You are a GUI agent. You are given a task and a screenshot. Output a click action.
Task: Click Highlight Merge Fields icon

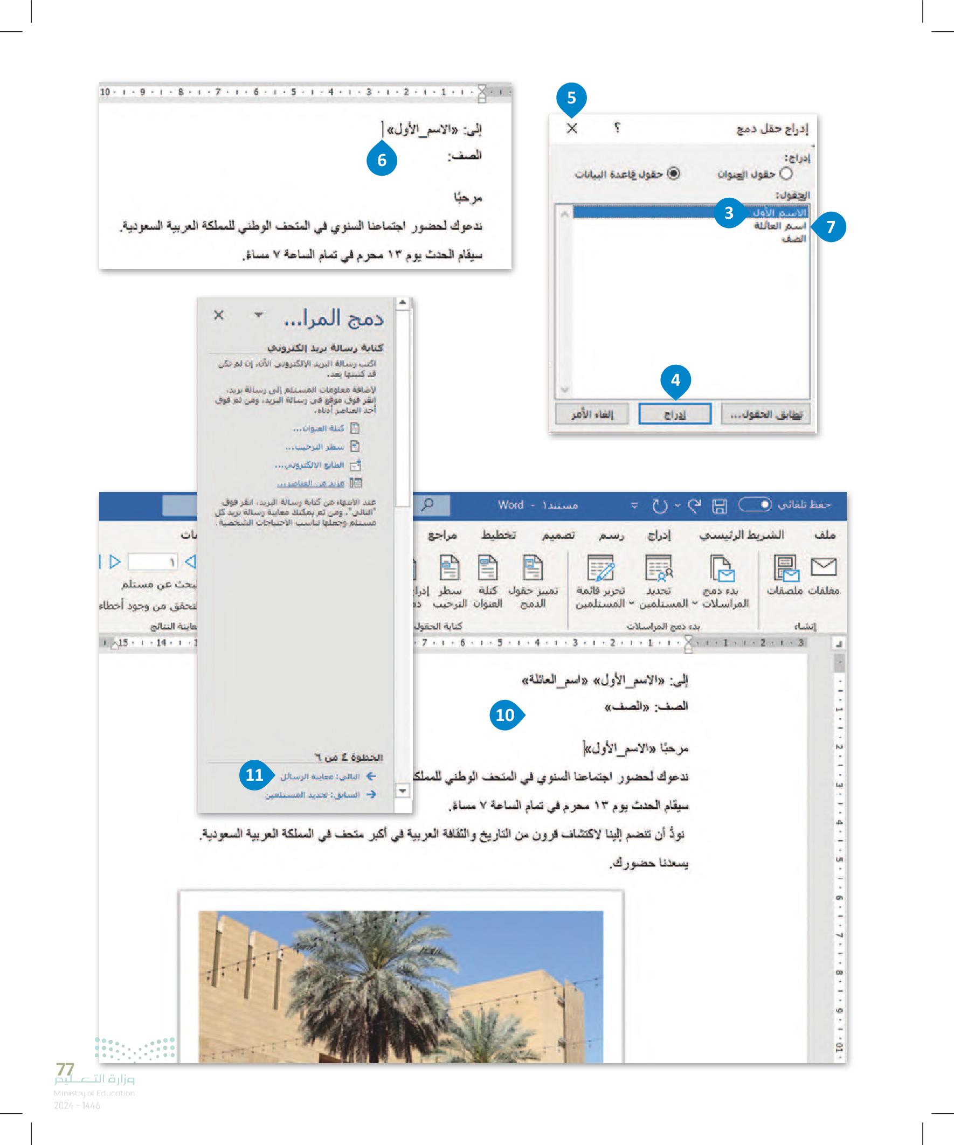(533, 568)
